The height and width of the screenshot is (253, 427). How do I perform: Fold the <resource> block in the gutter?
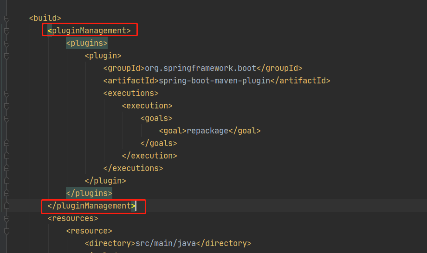pos(6,231)
